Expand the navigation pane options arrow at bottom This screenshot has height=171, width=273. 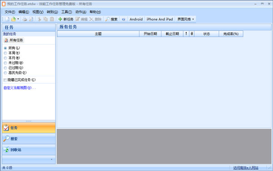[x=51, y=159]
